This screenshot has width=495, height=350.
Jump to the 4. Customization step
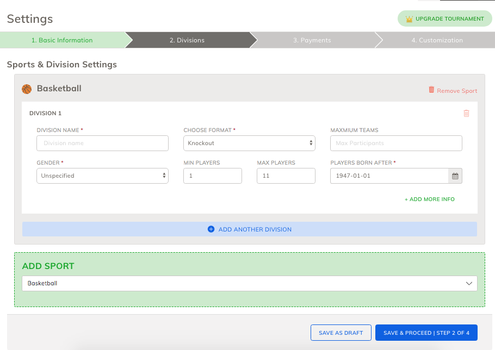click(437, 40)
